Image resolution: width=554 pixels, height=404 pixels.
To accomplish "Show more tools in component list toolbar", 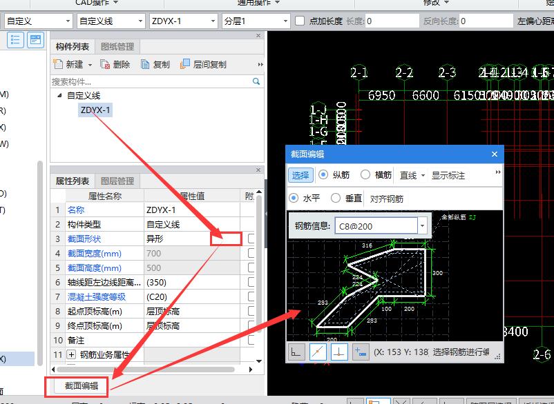I will pos(260,65).
